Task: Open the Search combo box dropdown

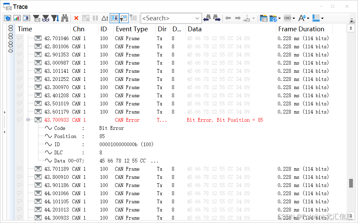Action: (197, 18)
